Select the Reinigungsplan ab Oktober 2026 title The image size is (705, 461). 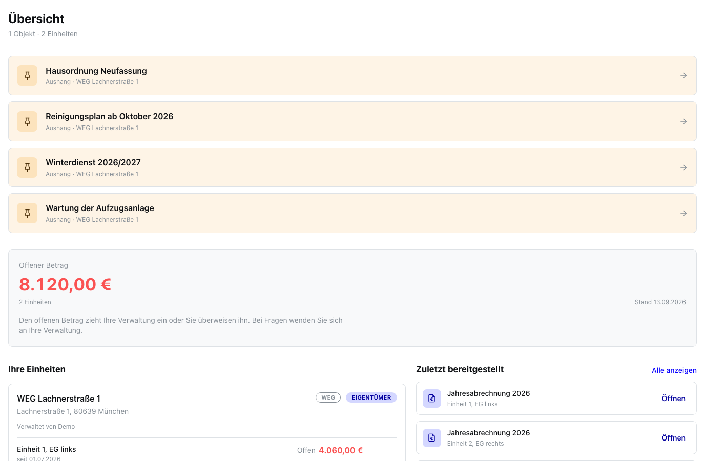tap(110, 116)
